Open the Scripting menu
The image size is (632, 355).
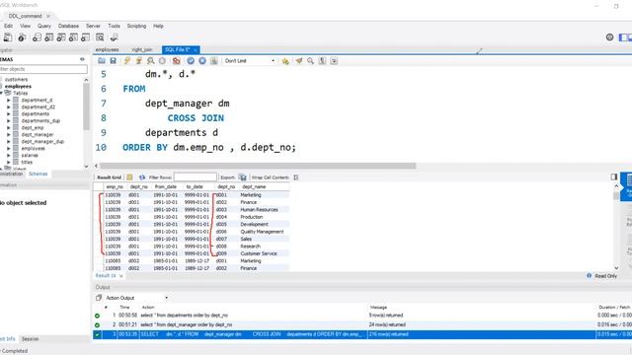136,26
